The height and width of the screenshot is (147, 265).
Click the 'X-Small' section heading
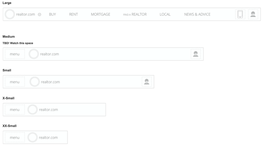tap(8, 98)
